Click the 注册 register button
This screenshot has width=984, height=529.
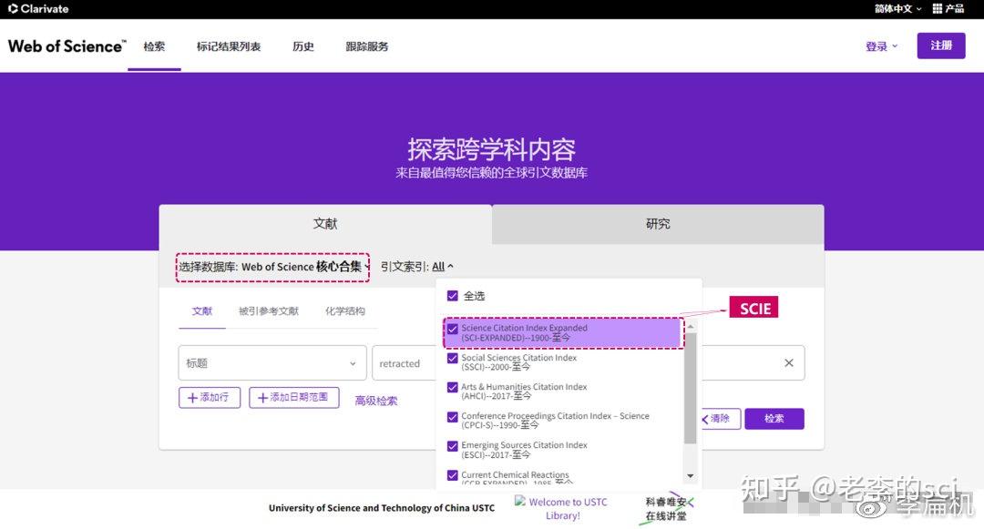pos(940,46)
